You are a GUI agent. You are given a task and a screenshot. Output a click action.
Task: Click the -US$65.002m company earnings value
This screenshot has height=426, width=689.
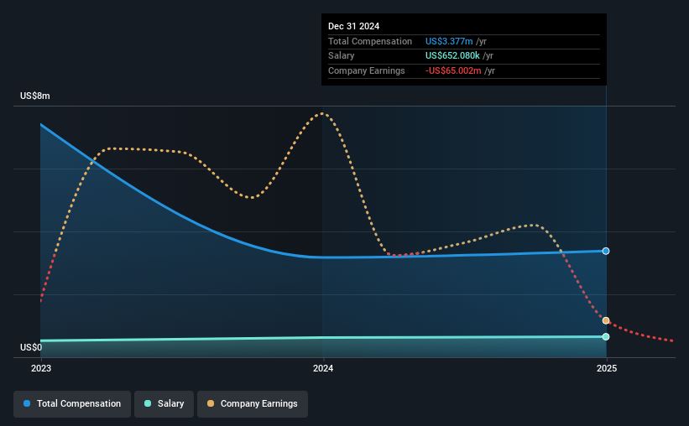[x=453, y=70]
